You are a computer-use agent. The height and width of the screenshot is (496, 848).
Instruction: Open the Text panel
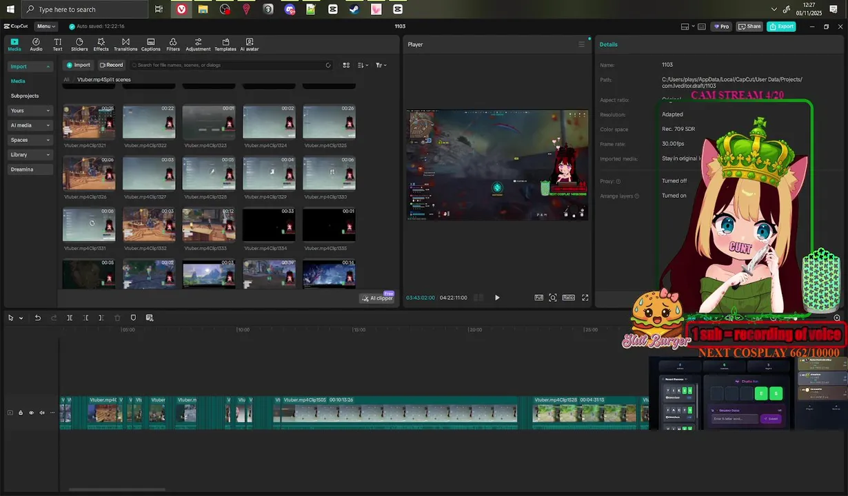[x=57, y=45]
